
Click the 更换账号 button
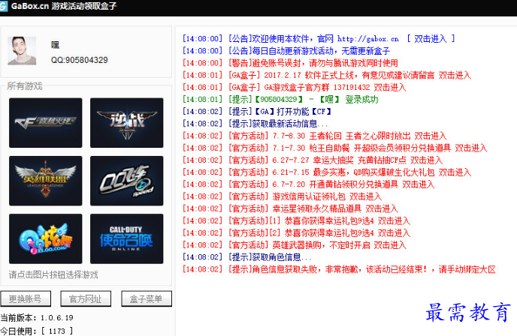(26, 298)
